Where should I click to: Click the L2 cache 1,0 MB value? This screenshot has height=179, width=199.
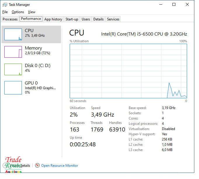click(167, 145)
